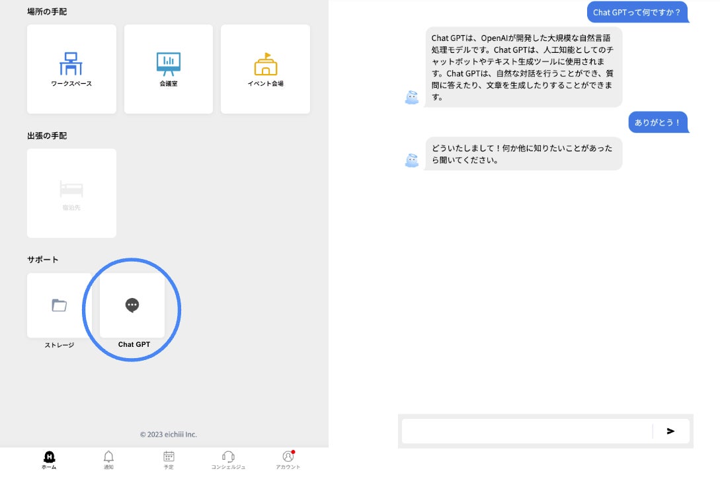This screenshot has height=477, width=720.
Task: Select the greyed-out 宿泊先 lodging card
Action: click(71, 193)
